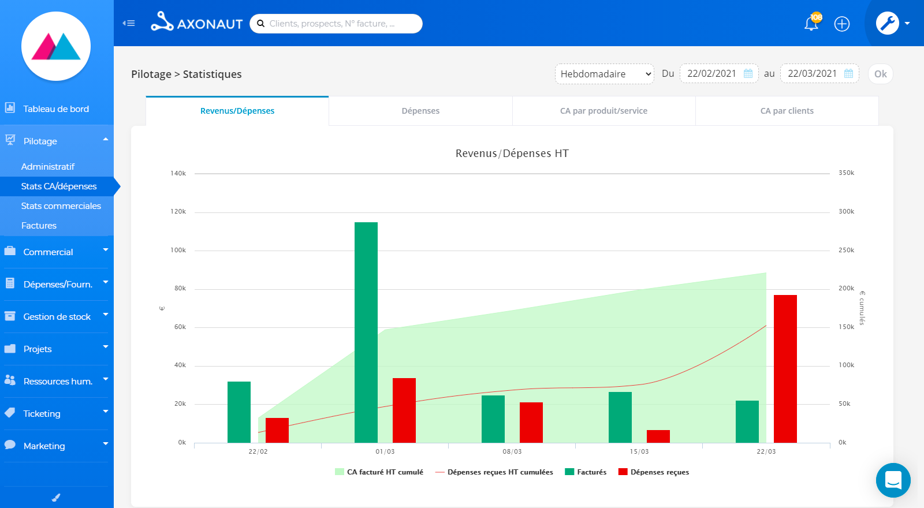
Task: Switch to the CA par clients tab
Action: [x=787, y=111]
